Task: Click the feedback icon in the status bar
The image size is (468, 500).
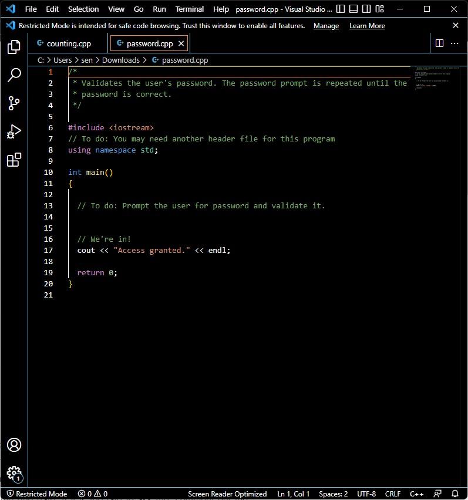Action: [437, 494]
